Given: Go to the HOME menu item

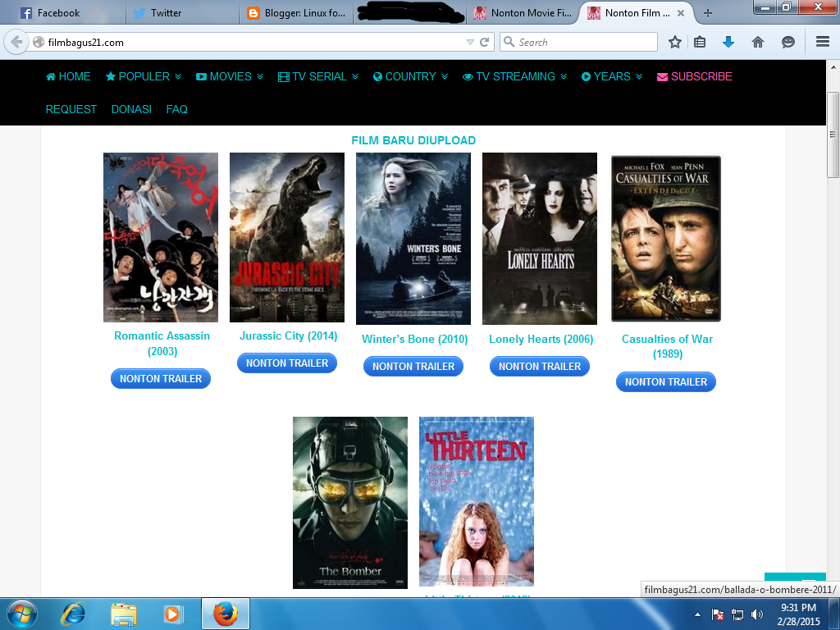Looking at the screenshot, I should coord(68,76).
